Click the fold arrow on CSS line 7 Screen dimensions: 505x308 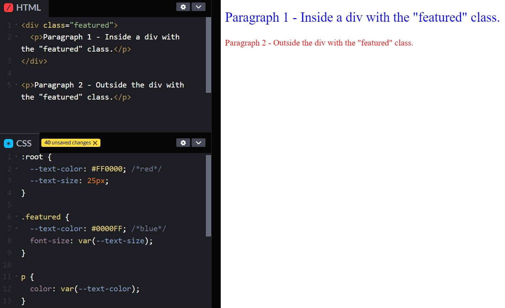16,229
